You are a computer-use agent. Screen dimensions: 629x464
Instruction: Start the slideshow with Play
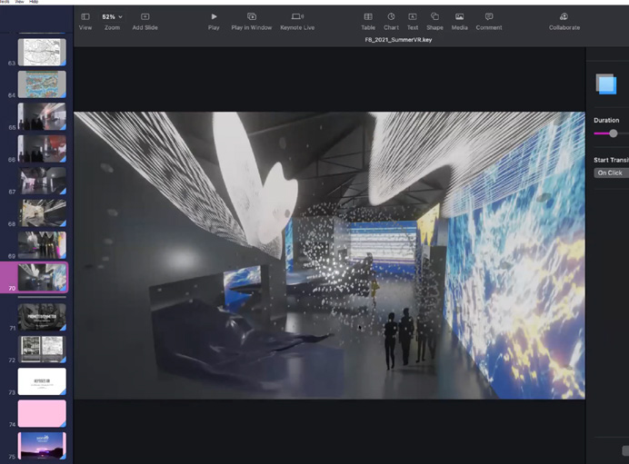coord(214,17)
